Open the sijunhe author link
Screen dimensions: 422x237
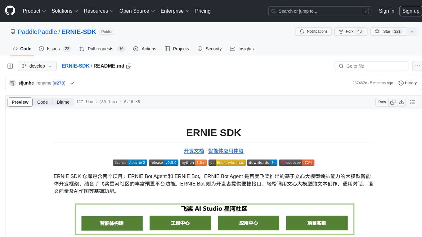coord(26,83)
